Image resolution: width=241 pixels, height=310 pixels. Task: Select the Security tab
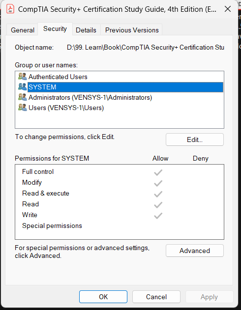[55, 29]
